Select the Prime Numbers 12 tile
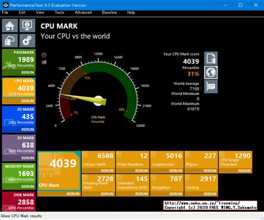Viewport: 264px width, 220px height. tap(133, 160)
